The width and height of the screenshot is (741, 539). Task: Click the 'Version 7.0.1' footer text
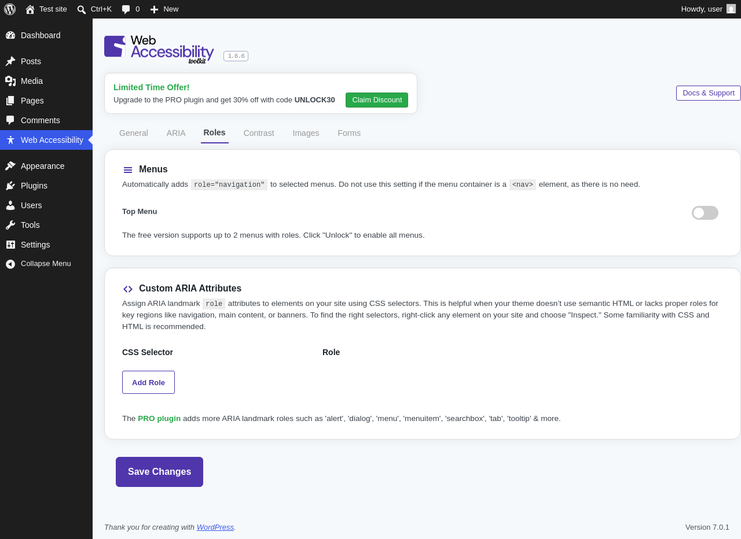(707, 527)
